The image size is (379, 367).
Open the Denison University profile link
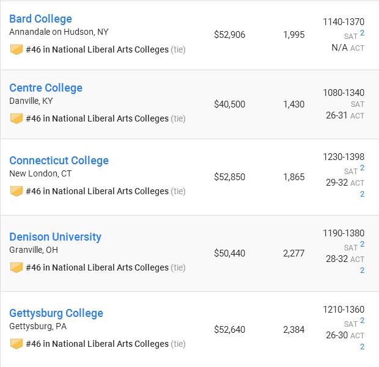(x=55, y=237)
